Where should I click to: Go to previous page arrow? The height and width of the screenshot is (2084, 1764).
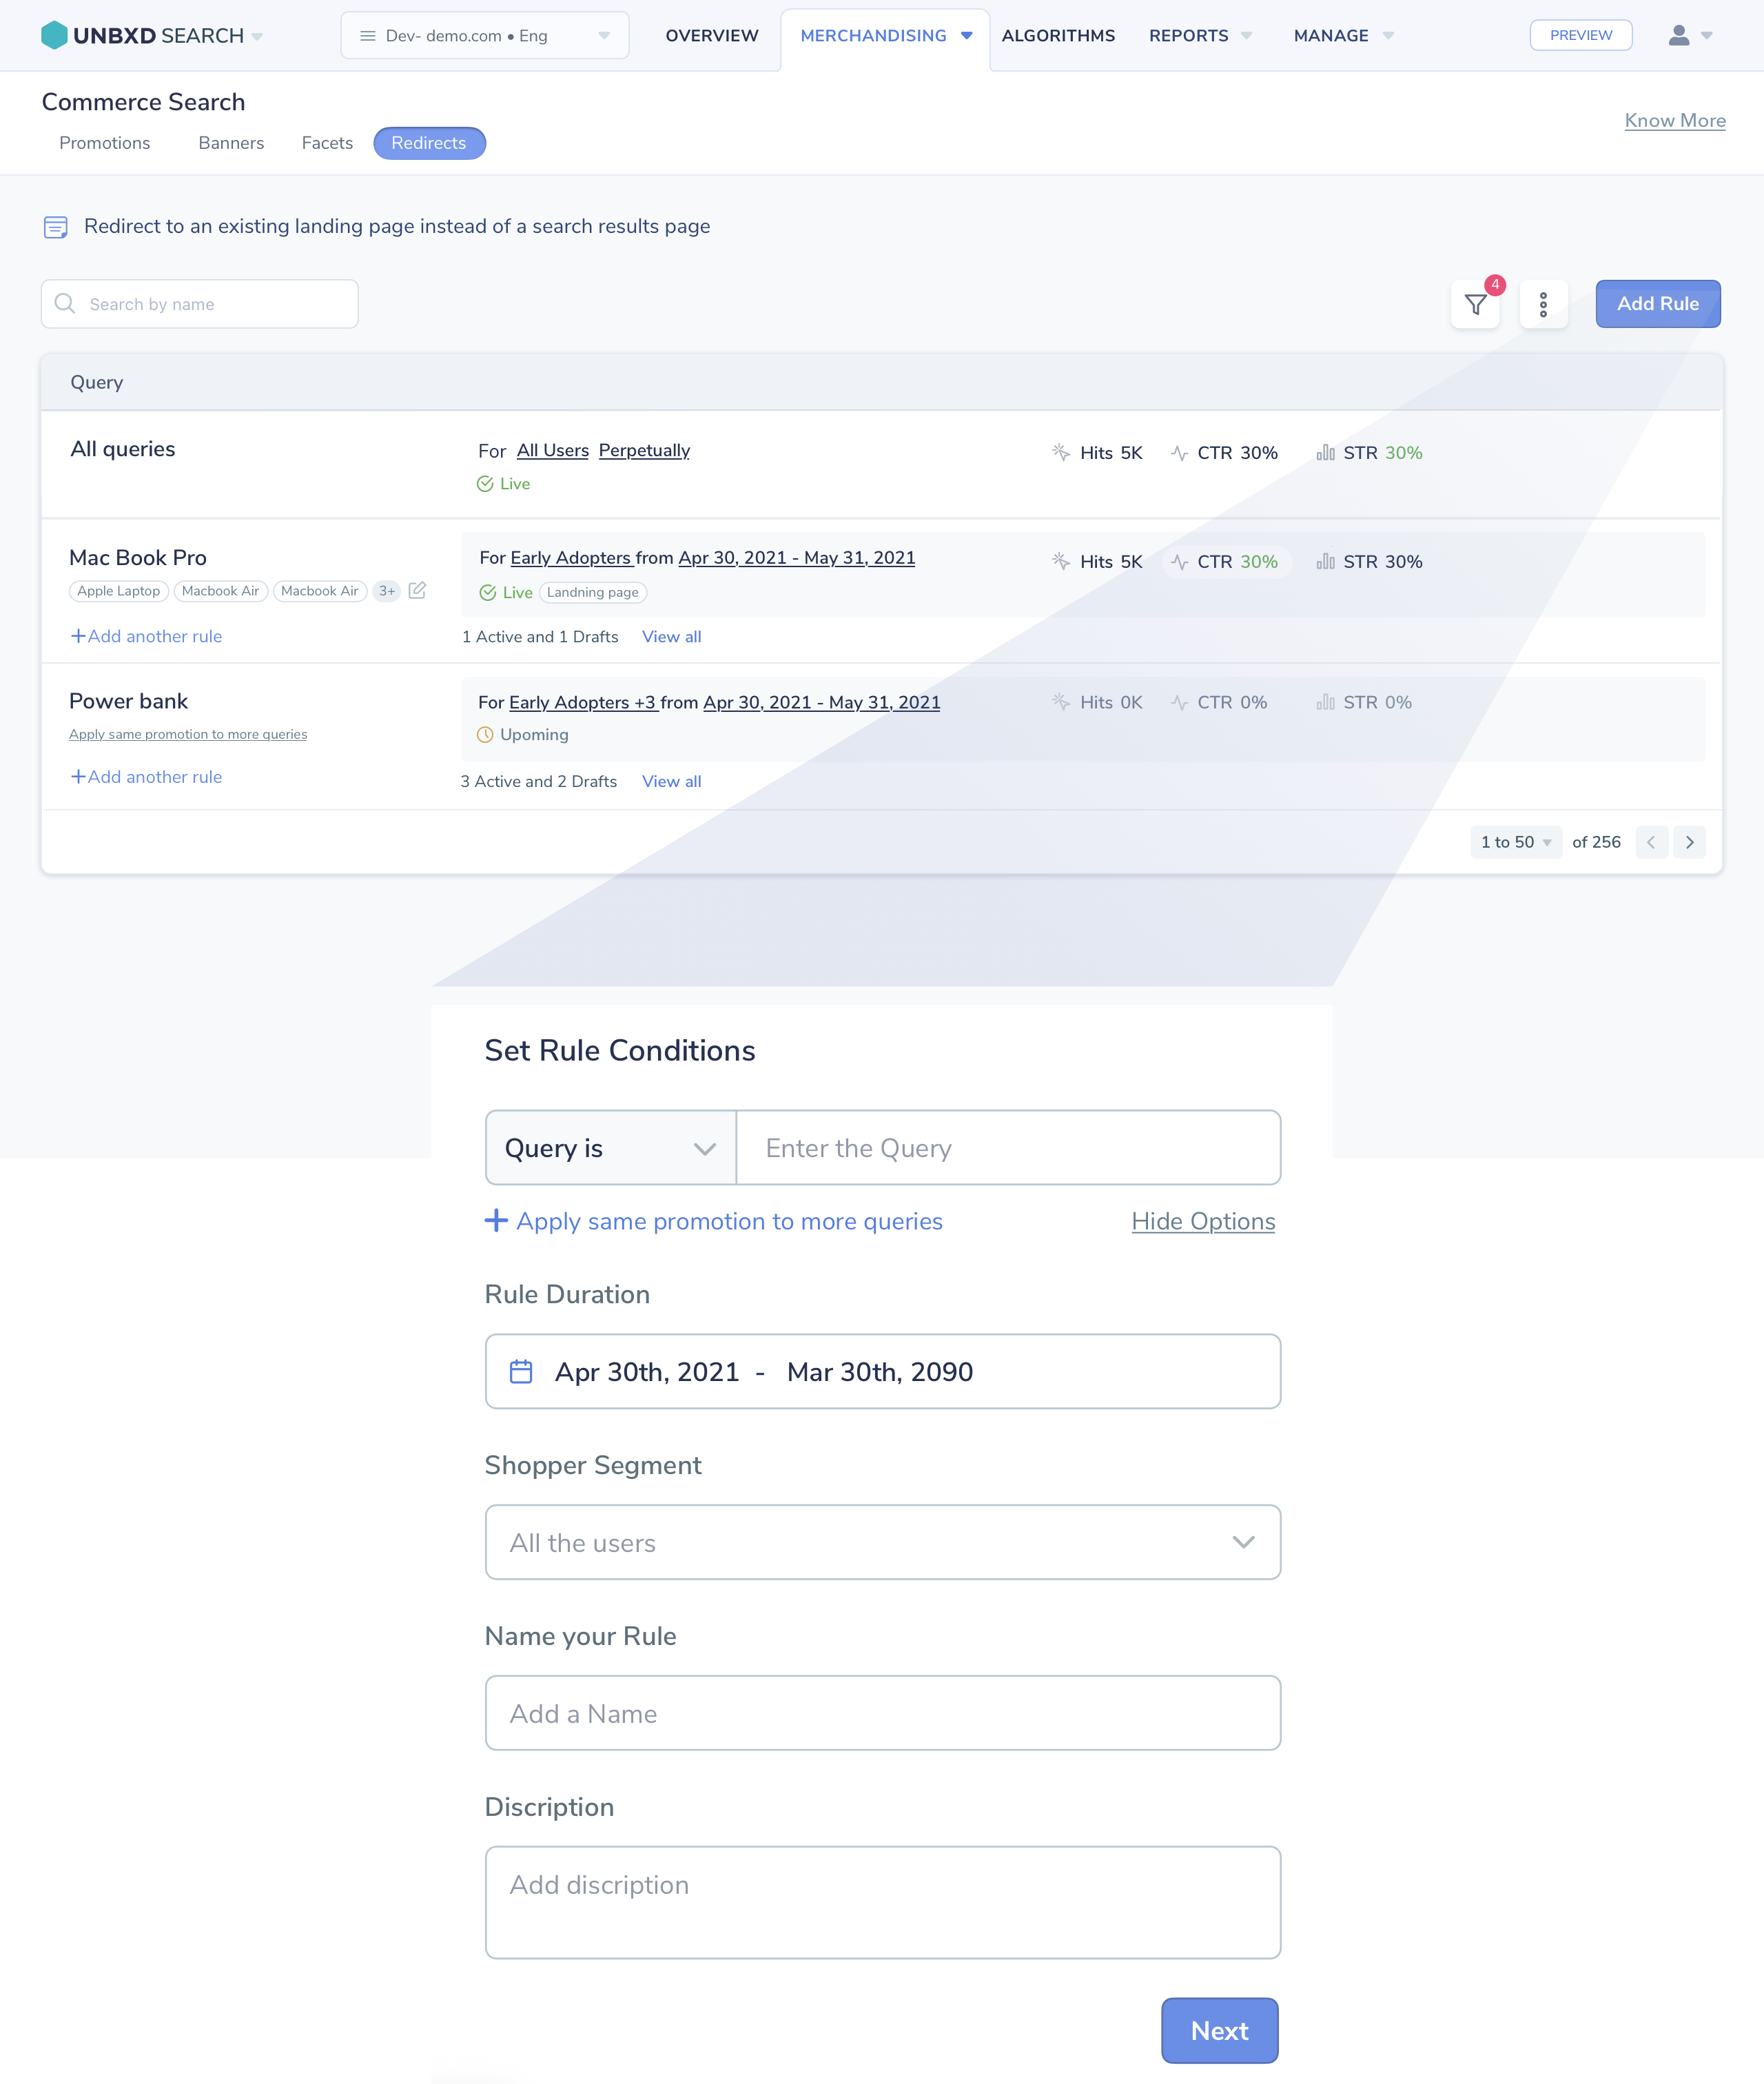click(x=1651, y=842)
